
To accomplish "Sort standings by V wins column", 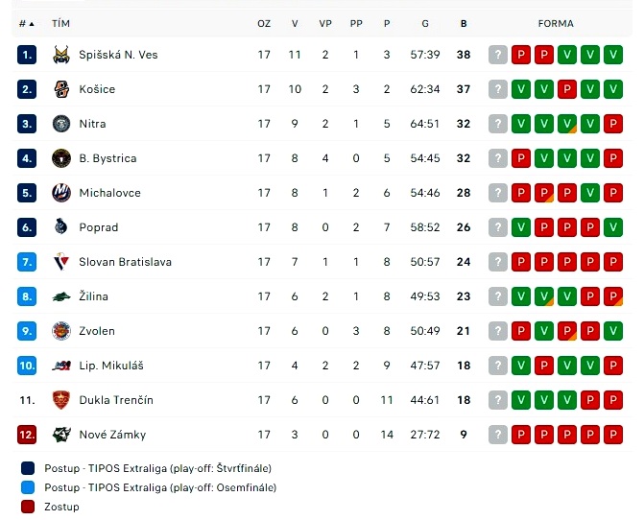I will 295,23.
